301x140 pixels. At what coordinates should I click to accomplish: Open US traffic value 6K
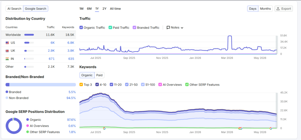53,43
